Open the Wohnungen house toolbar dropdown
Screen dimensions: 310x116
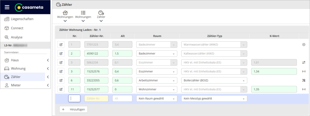click(x=65, y=16)
